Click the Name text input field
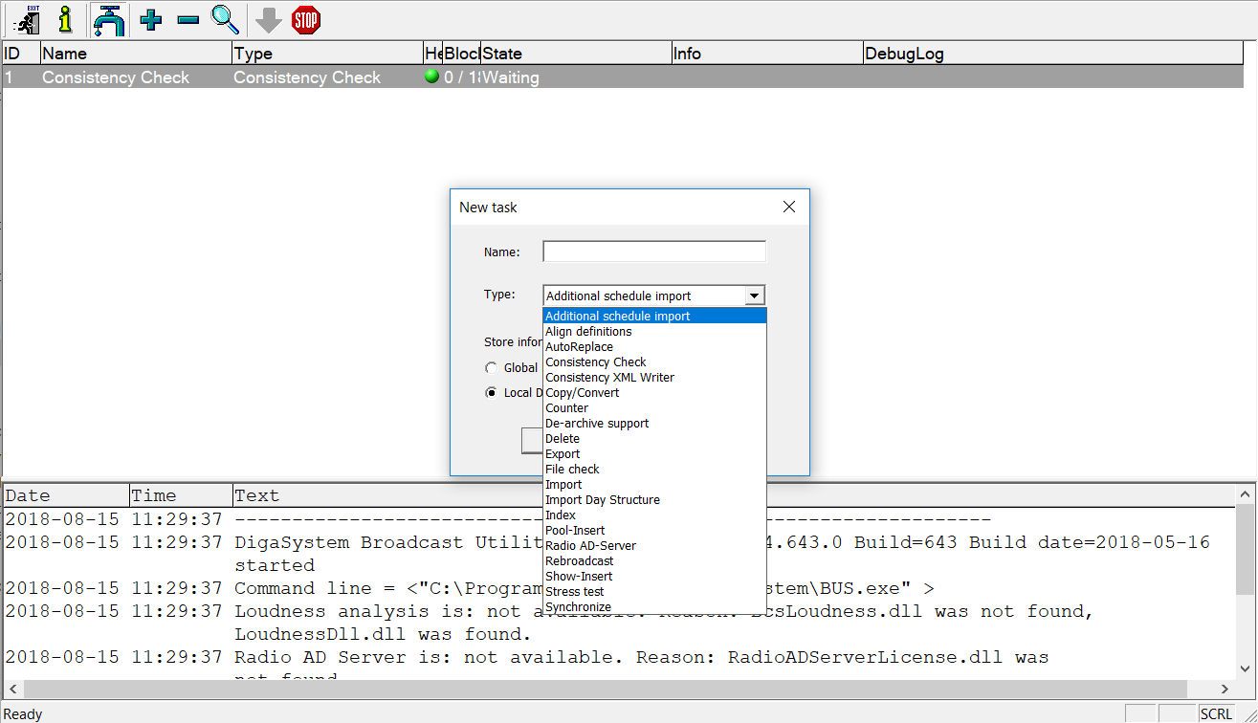This screenshot has width=1258, height=723. 654,252
